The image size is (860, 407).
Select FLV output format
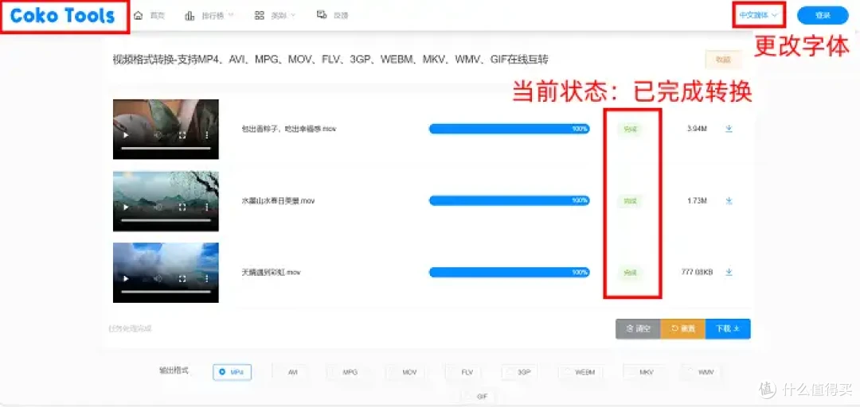click(463, 372)
